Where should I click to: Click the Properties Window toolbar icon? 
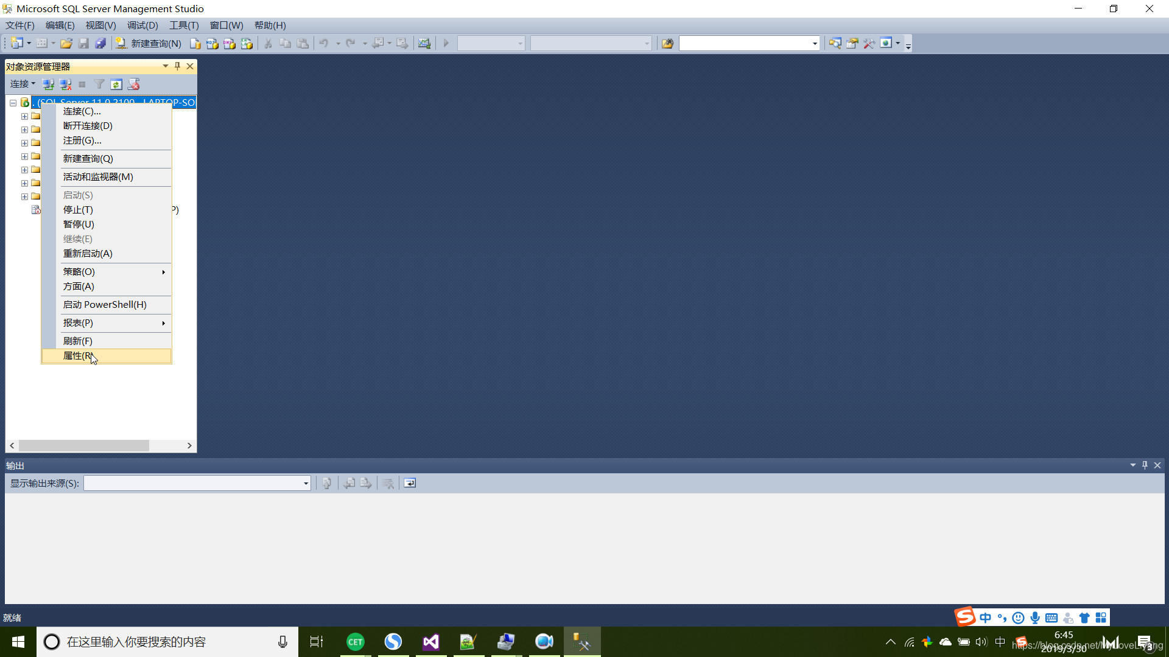(x=852, y=43)
